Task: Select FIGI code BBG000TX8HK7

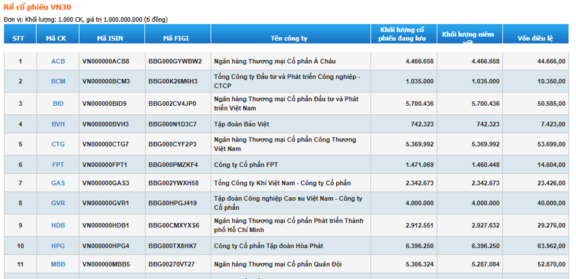Action: tap(173, 246)
